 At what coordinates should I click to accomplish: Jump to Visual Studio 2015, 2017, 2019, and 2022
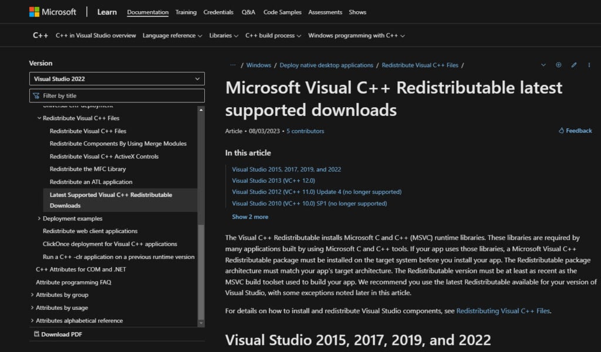286,169
